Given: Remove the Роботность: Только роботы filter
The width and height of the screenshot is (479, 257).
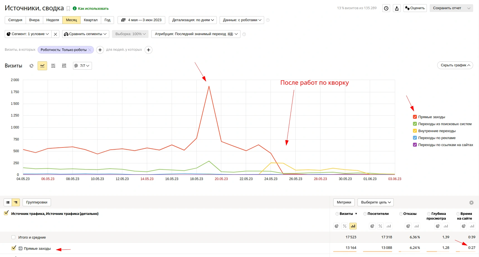Looking at the screenshot, I should (x=90, y=50).
